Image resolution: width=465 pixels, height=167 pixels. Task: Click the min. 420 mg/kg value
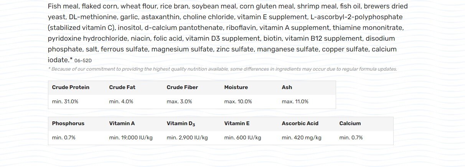coord(301,137)
